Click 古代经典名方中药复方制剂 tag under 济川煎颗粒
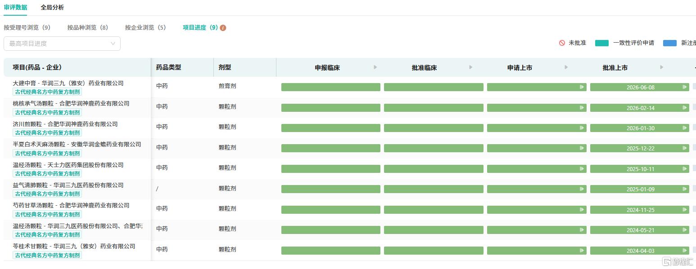 (x=47, y=133)
